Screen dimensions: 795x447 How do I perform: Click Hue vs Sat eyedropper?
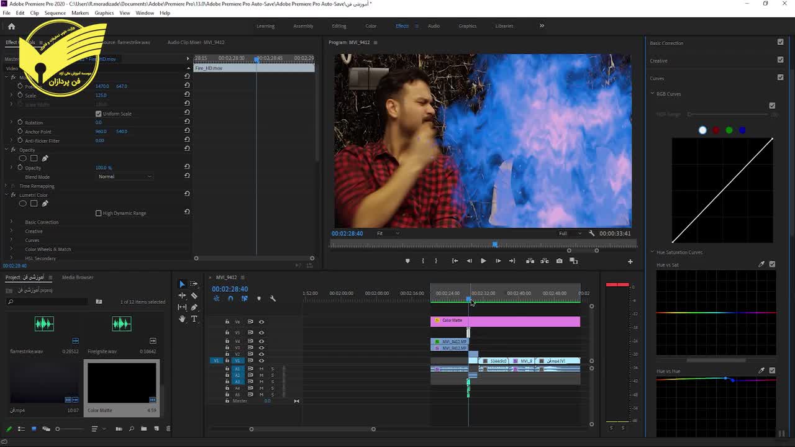coord(761,264)
